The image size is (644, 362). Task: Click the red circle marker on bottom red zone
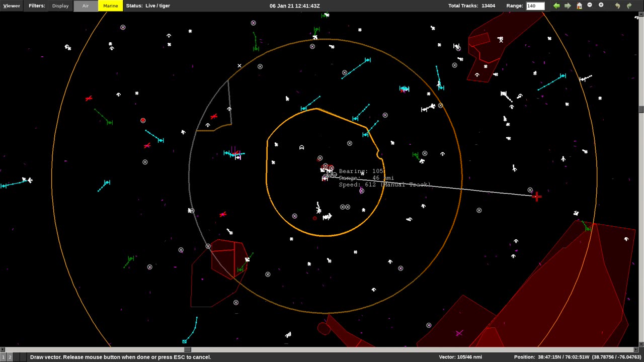coord(324,329)
